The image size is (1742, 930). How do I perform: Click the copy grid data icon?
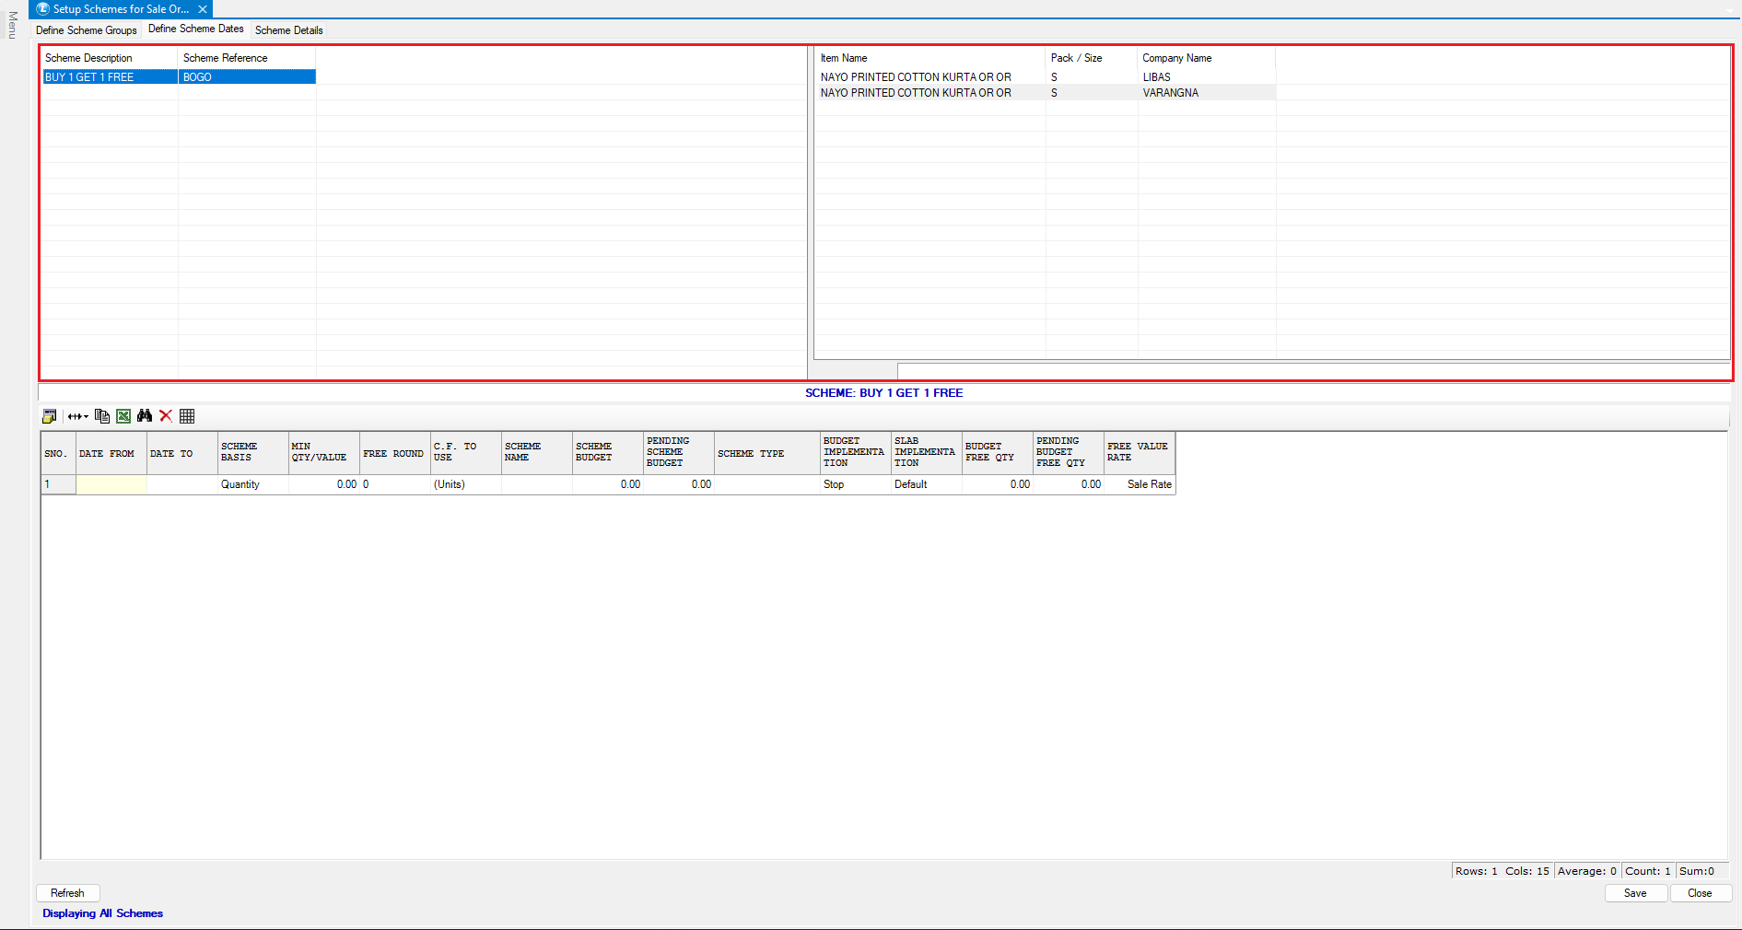102,416
